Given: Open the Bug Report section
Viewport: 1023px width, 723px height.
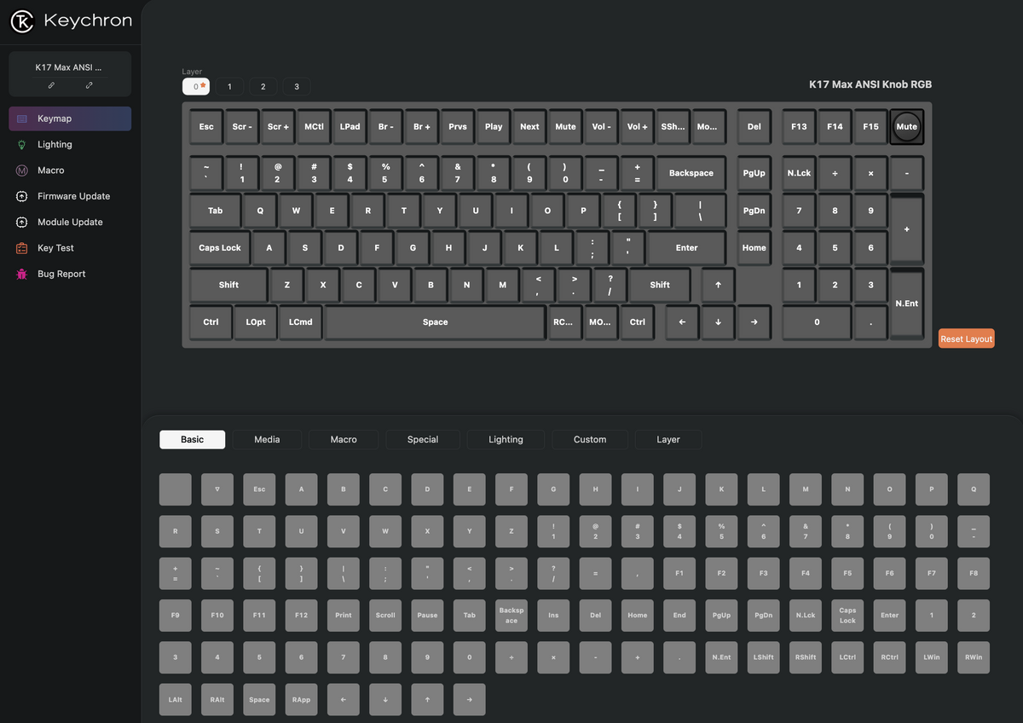Looking at the screenshot, I should pos(63,274).
